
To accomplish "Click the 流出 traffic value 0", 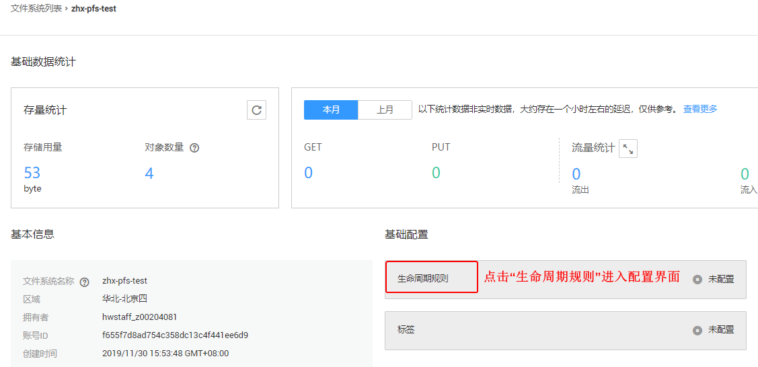I will tap(576, 174).
